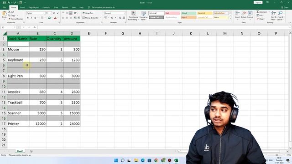Click the Save icon in quick access toolbar
Screen dimensions: 292x164
(x=4, y=3)
